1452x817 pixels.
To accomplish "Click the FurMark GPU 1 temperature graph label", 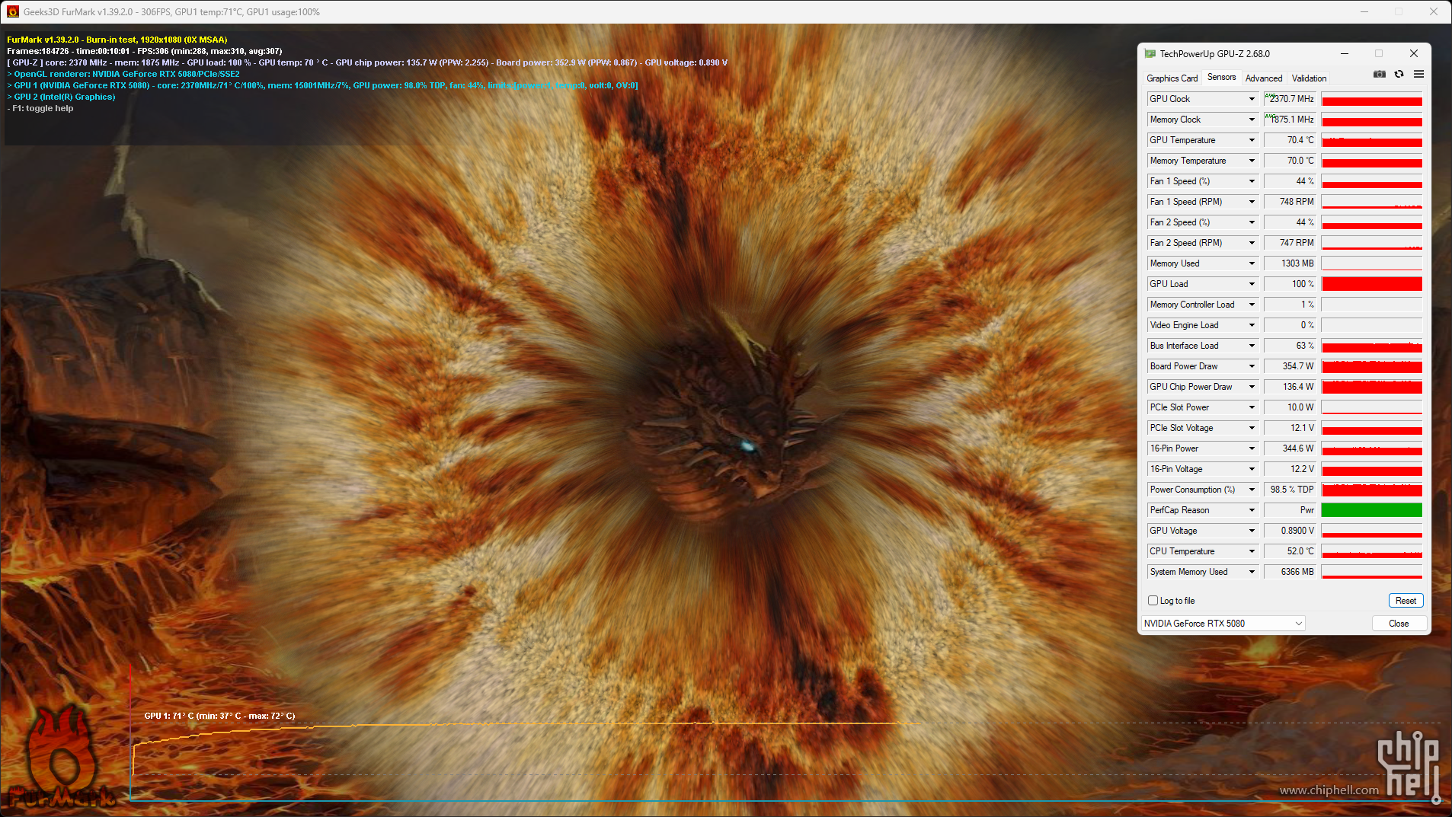I will (219, 716).
